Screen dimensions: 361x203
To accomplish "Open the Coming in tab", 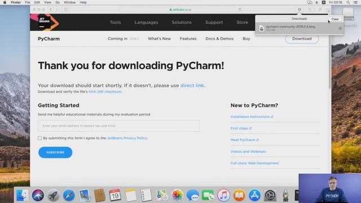I will [123, 39].
